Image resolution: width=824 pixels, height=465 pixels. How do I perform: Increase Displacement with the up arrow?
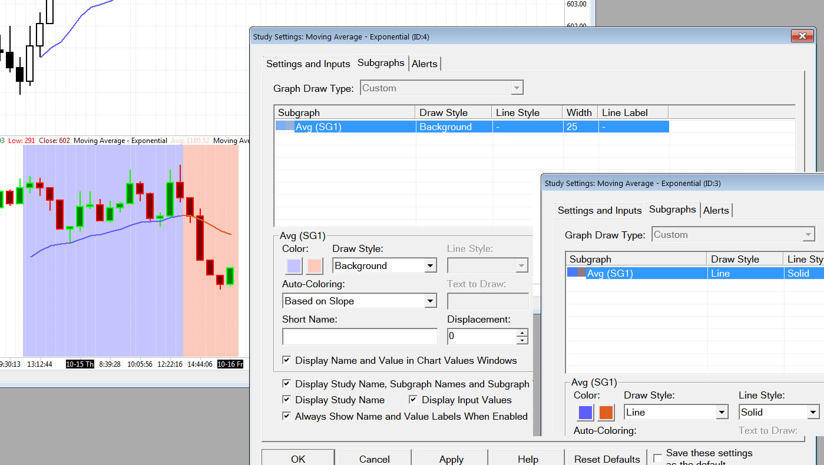click(x=522, y=333)
